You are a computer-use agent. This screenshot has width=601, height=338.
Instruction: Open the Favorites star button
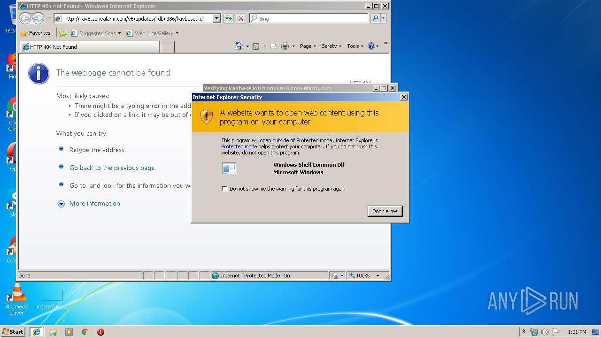36,33
